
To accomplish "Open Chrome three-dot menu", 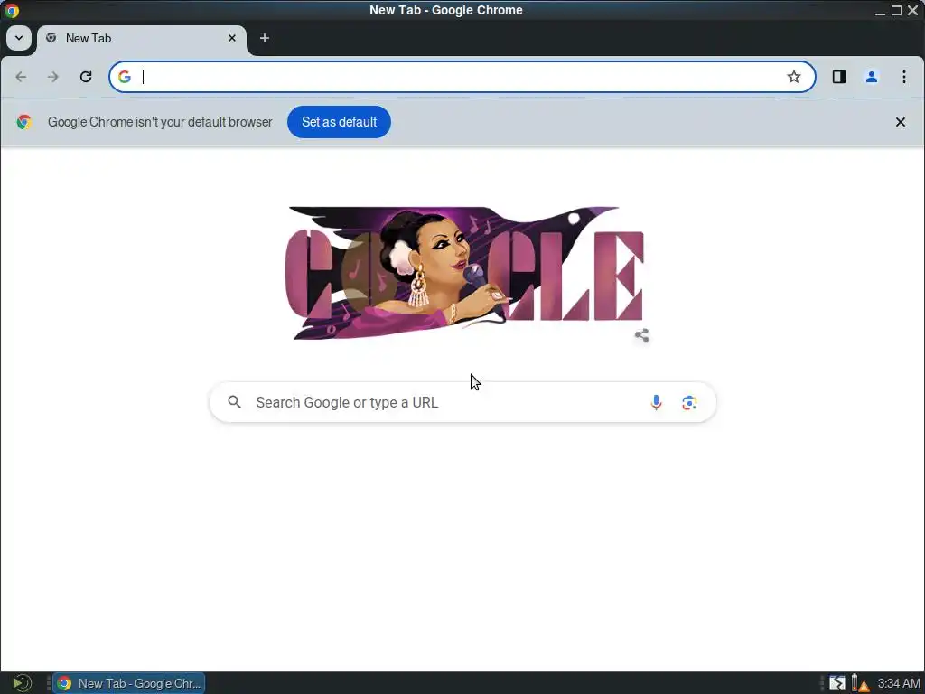I will pyautogui.click(x=903, y=77).
